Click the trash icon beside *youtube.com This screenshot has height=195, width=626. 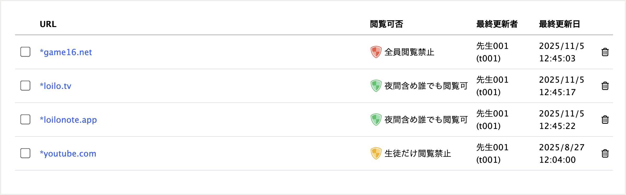605,153
